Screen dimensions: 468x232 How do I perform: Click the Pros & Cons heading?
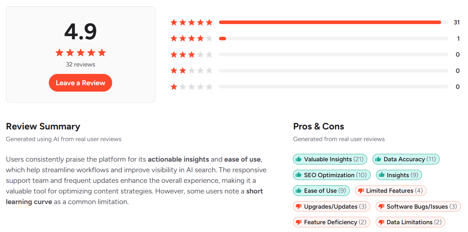click(x=318, y=126)
